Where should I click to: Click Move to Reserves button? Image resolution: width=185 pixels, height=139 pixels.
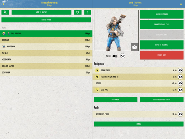tap(162, 45)
